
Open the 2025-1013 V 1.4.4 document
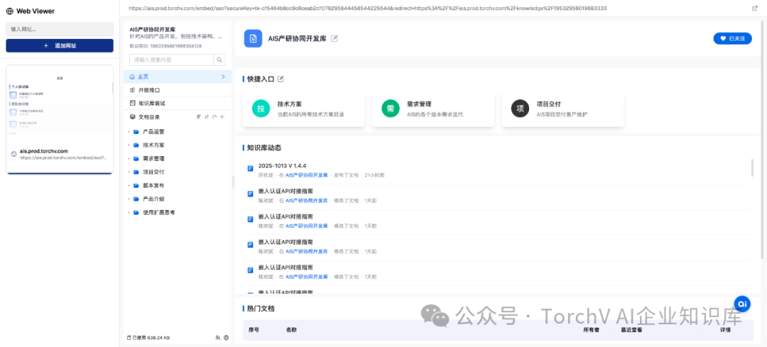tap(282, 165)
